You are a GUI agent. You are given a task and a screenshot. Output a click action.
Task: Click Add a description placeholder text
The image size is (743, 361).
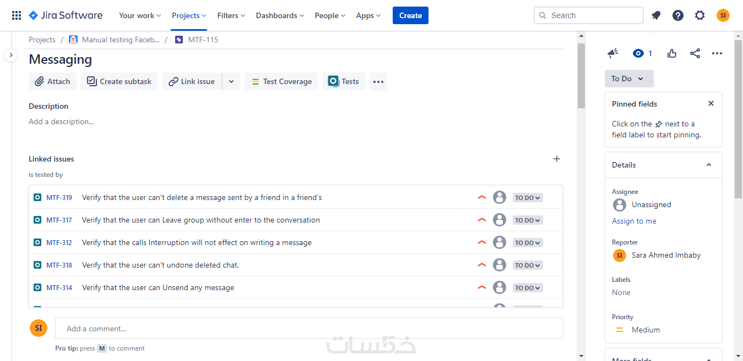[x=61, y=121]
